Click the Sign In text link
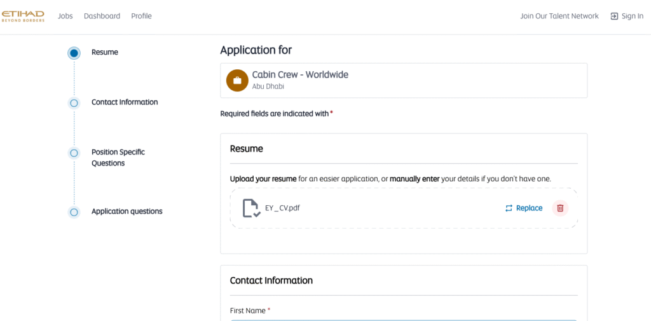 coord(632,17)
